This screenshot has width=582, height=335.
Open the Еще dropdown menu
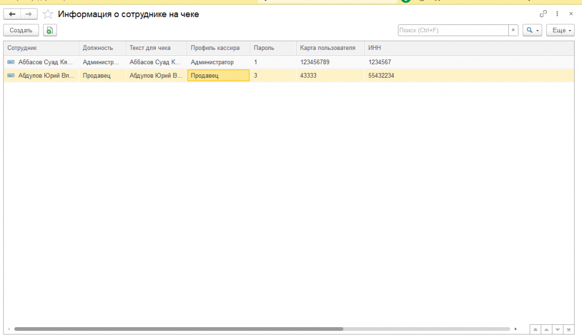click(560, 31)
